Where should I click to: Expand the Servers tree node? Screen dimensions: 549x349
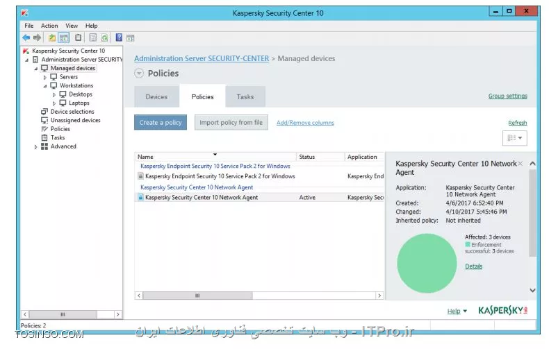[44, 77]
